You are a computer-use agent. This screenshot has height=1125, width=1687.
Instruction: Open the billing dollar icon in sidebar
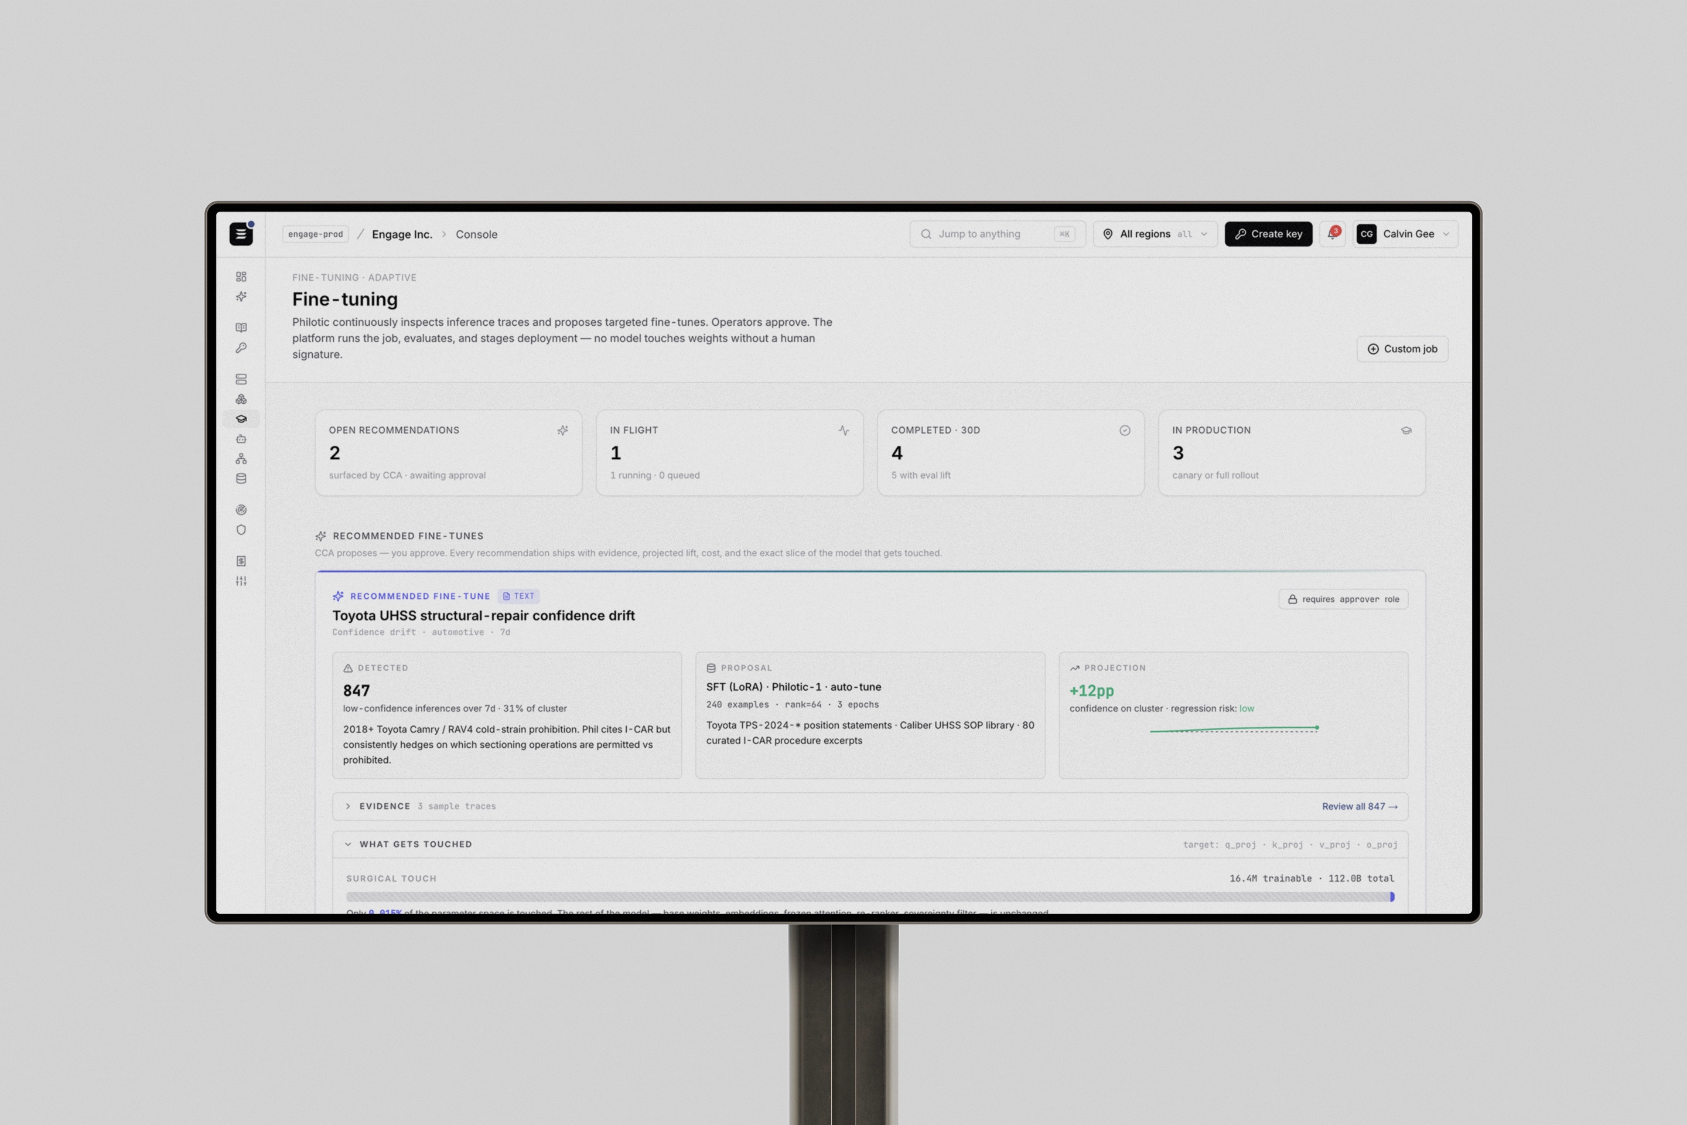(x=241, y=561)
